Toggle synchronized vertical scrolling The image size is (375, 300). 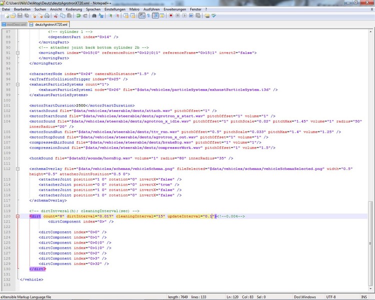[126, 16]
